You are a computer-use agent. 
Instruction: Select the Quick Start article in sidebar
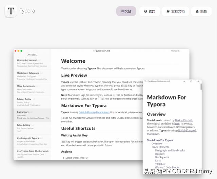32,115
